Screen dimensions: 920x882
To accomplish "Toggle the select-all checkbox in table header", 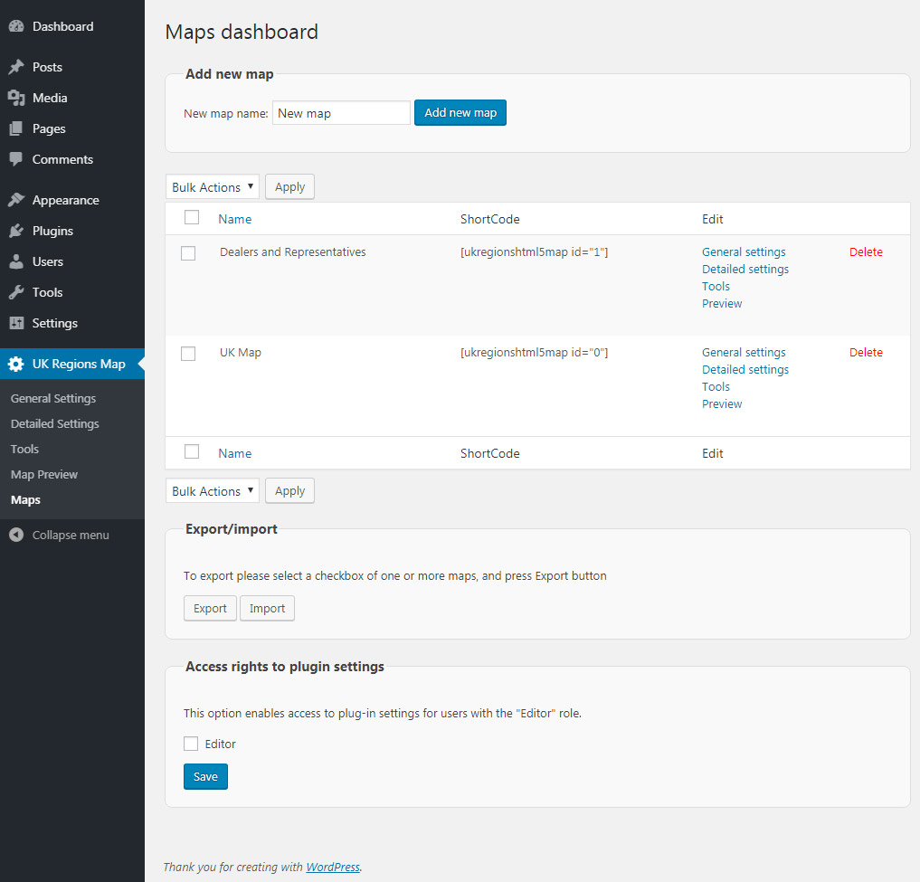I will click(x=192, y=217).
